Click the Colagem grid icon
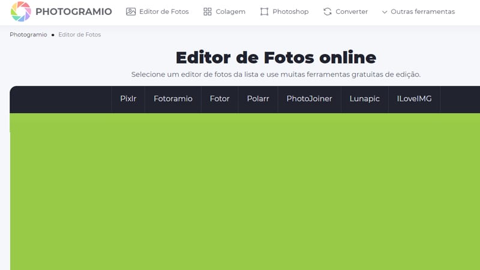The width and height of the screenshot is (480, 270). coord(208,11)
